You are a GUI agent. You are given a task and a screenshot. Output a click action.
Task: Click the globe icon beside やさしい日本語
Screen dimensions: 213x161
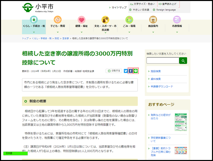[x=130, y=10]
